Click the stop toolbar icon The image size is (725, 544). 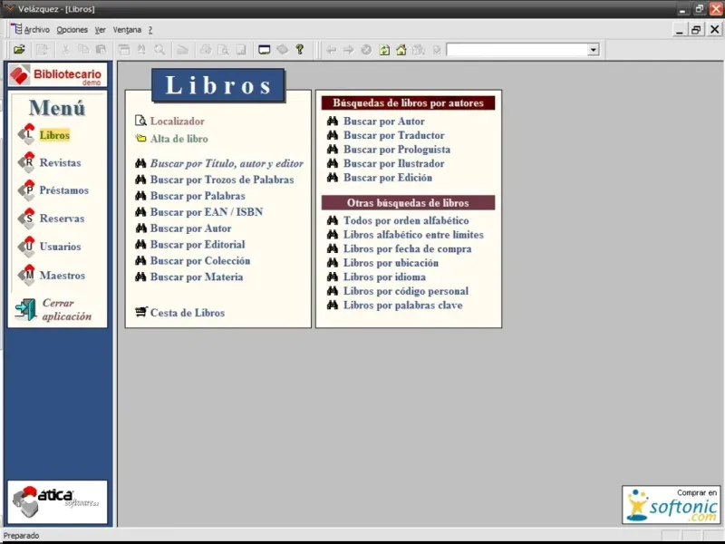[366, 50]
